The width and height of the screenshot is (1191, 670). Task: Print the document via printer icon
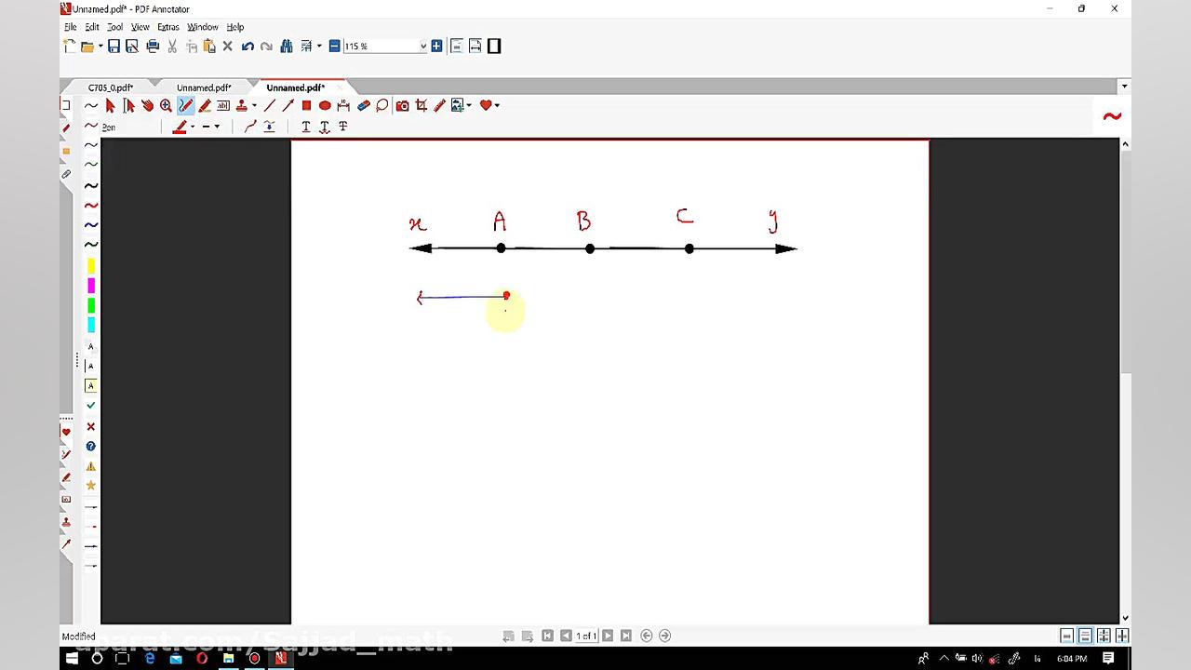pos(153,46)
